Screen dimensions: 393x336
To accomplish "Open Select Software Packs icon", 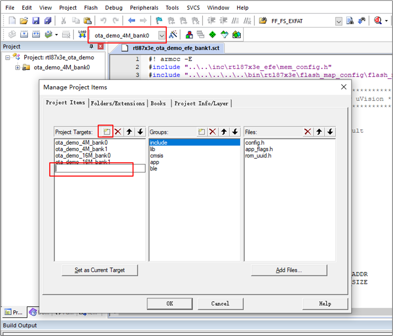I will [x=224, y=35].
